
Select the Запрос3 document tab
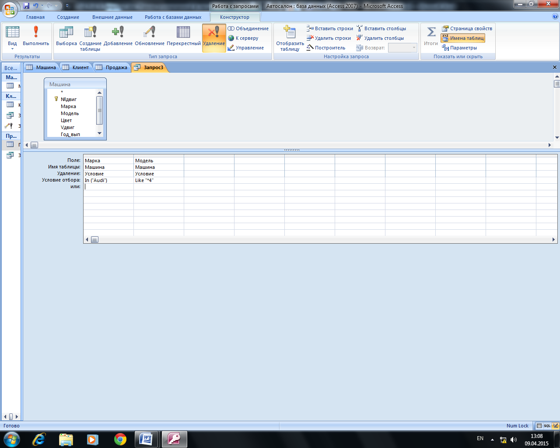coord(149,67)
